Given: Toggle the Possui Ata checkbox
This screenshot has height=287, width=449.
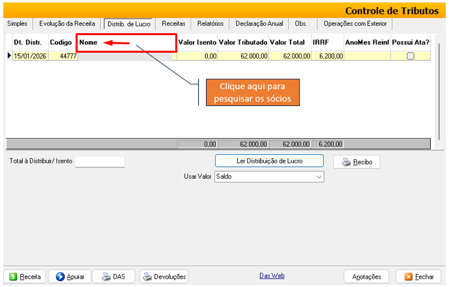Looking at the screenshot, I should click(410, 57).
